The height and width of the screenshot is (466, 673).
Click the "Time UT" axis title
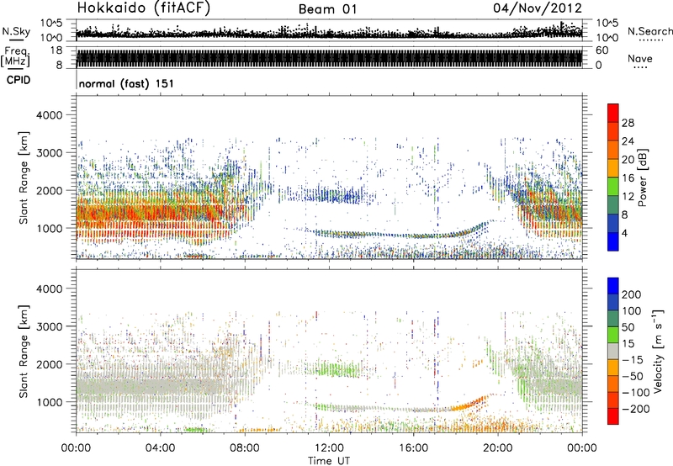[x=329, y=460]
